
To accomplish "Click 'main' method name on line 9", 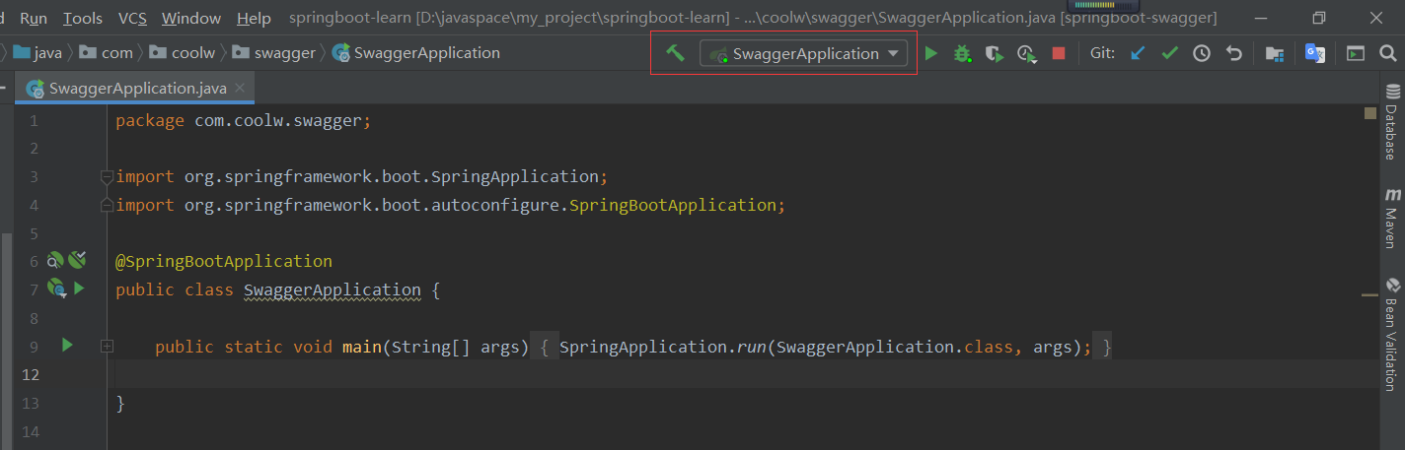I will [362, 347].
